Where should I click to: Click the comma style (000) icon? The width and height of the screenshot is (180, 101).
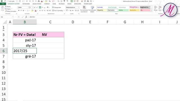coord(73,11)
